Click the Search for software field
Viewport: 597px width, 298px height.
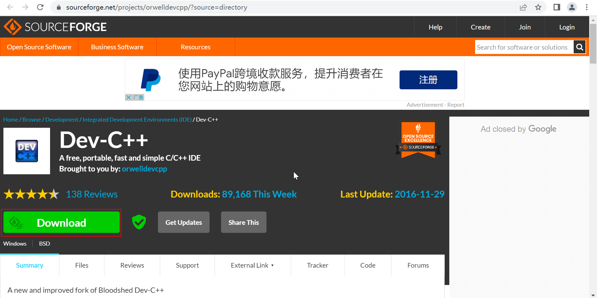pos(524,47)
